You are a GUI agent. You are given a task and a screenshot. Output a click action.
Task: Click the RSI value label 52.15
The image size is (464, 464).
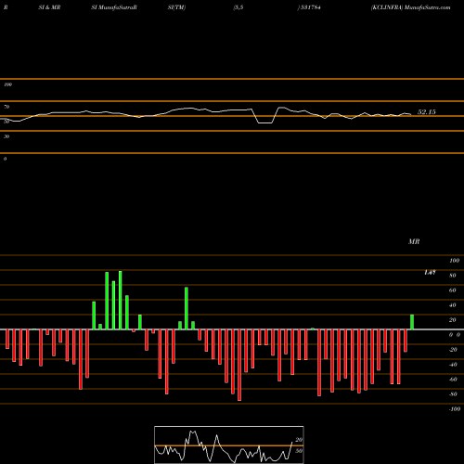pos(427,112)
